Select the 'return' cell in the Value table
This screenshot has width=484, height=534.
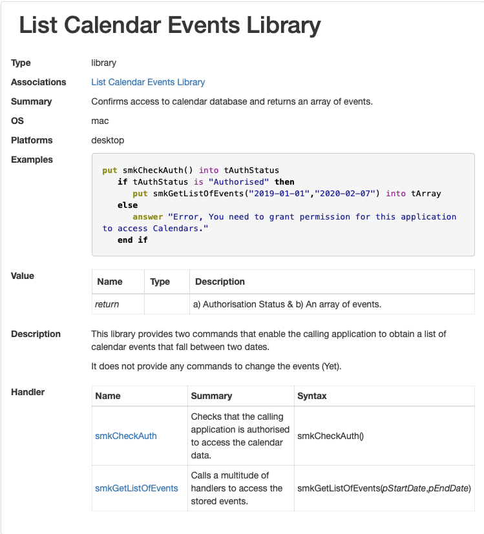[x=107, y=304]
